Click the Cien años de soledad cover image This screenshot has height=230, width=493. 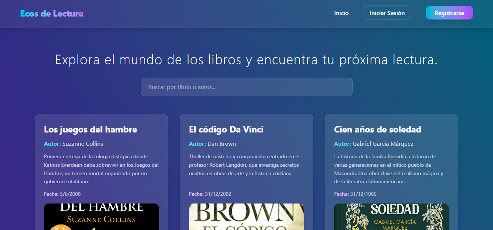tap(391, 217)
